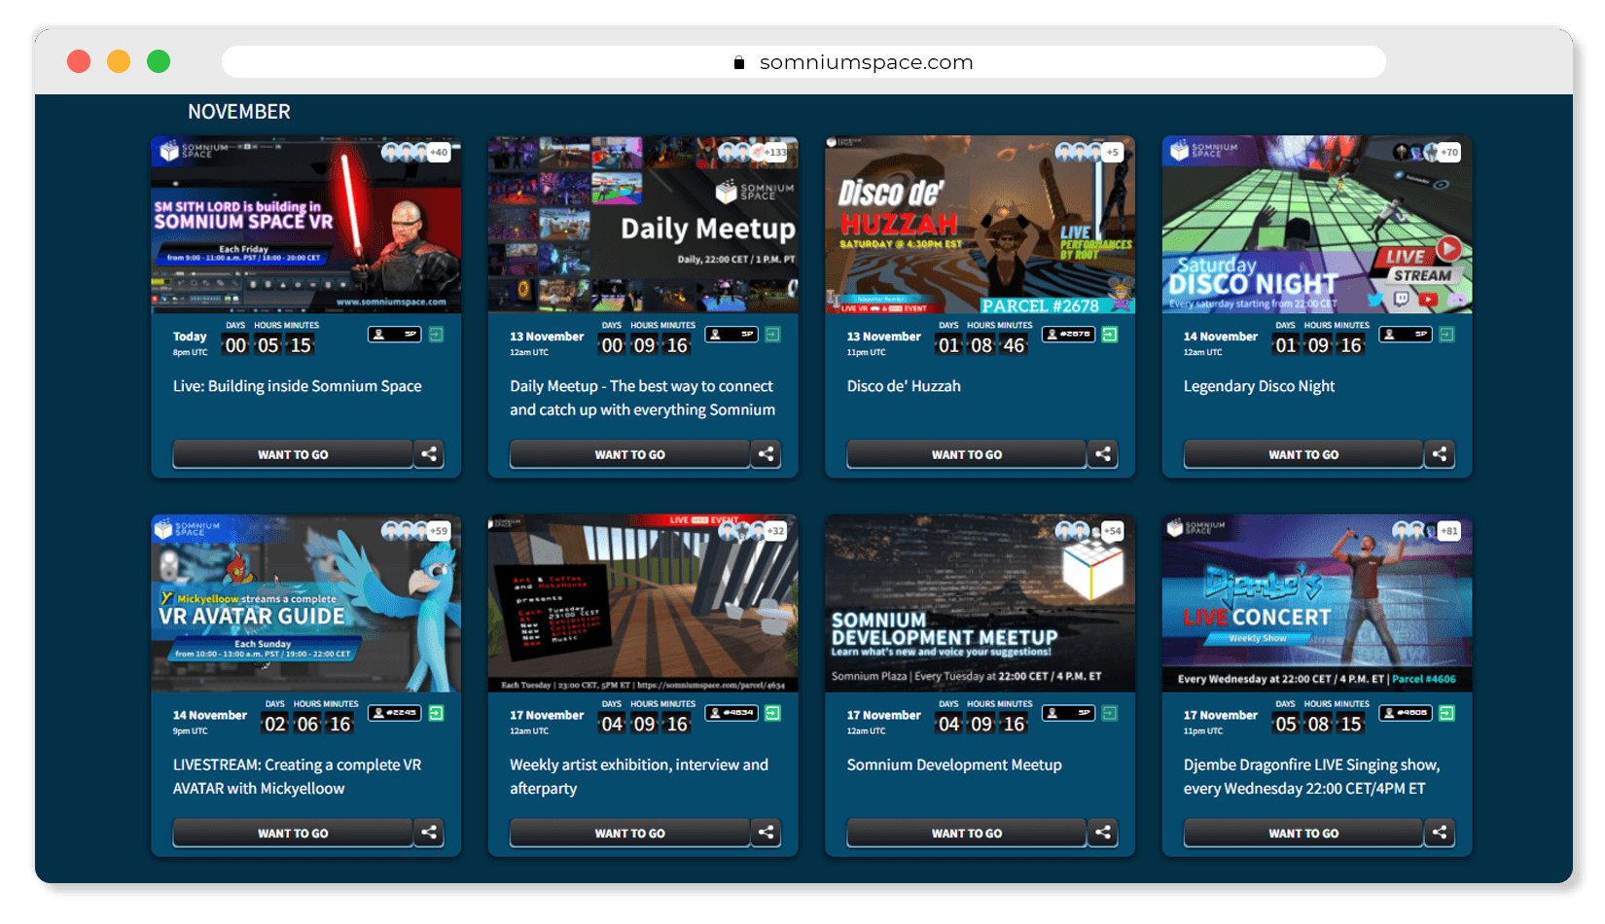Click SP location badge on Building inside Somnium card

point(394,335)
